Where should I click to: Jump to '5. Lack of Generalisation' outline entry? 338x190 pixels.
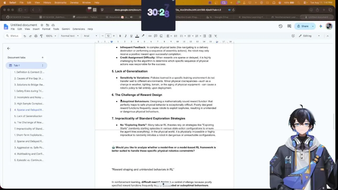click(28, 116)
